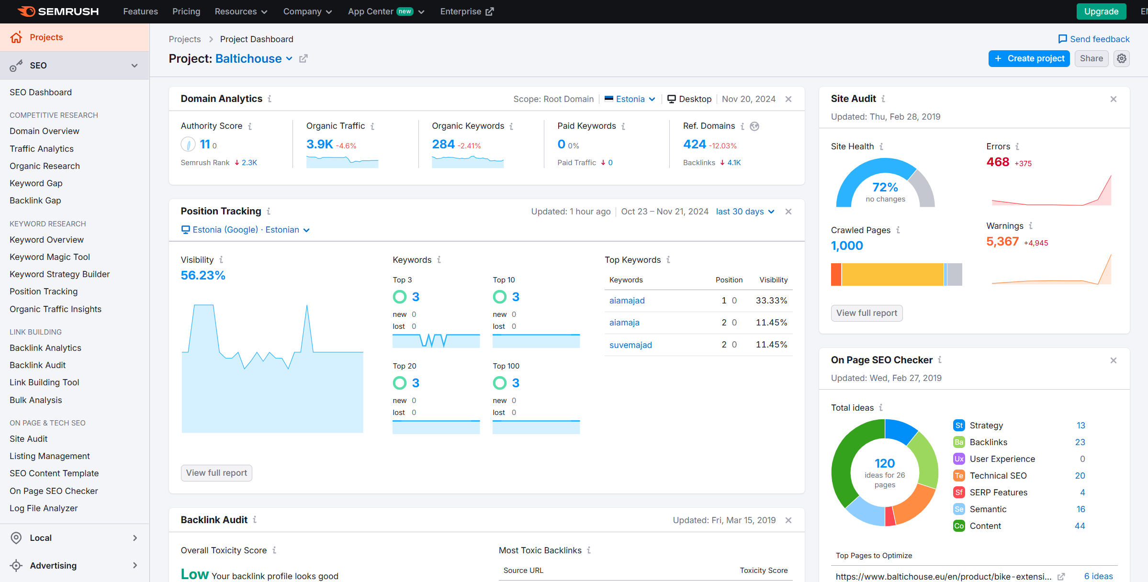Click Visibility info icon

point(221,259)
